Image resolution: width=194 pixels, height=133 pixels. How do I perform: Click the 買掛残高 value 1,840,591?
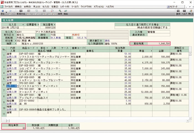point(159,44)
